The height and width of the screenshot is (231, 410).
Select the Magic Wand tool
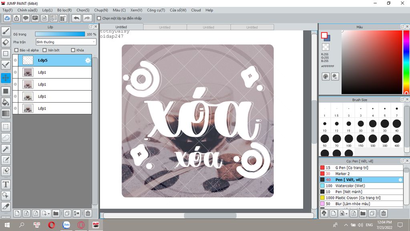pyautogui.click(x=6, y=149)
